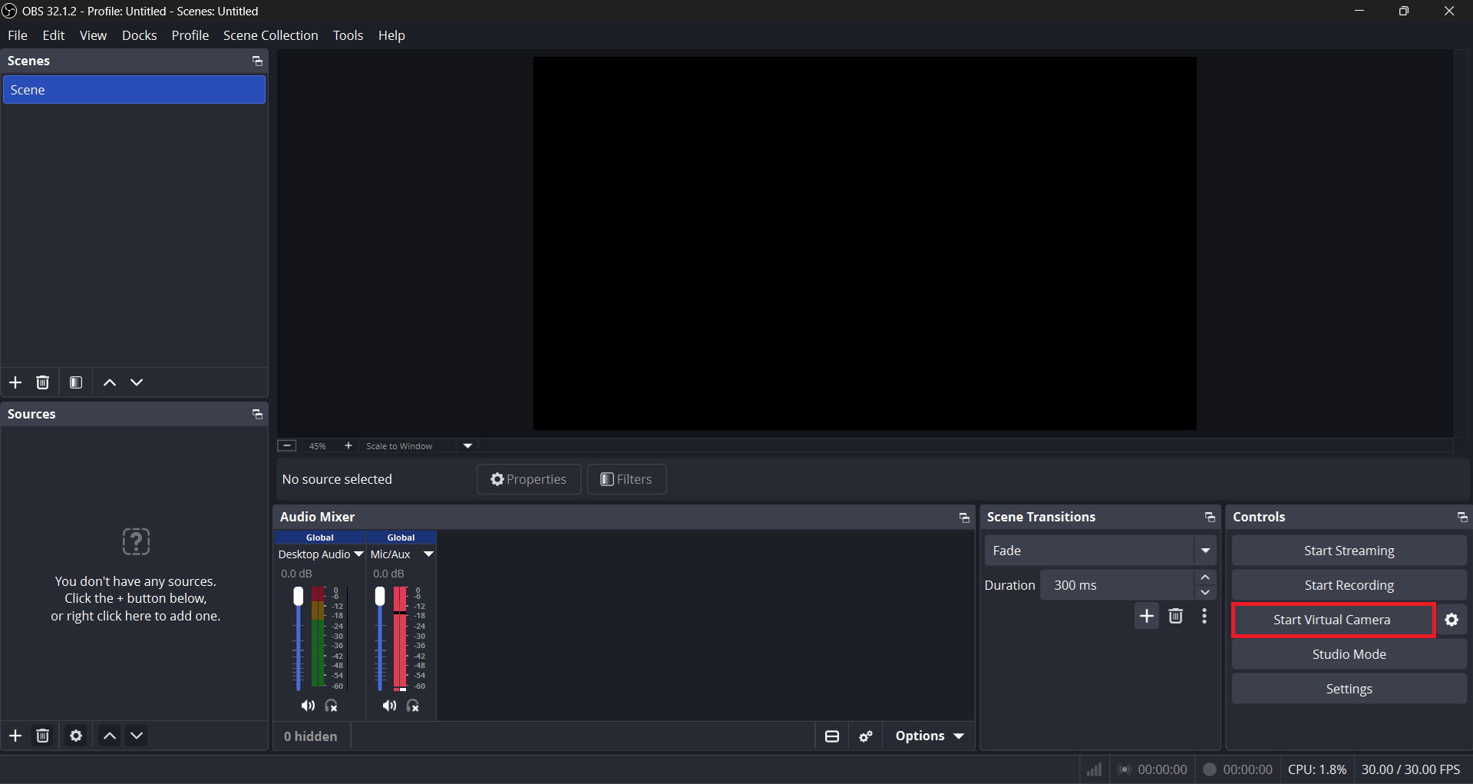Open source properties gear in Sources dock

pos(76,736)
